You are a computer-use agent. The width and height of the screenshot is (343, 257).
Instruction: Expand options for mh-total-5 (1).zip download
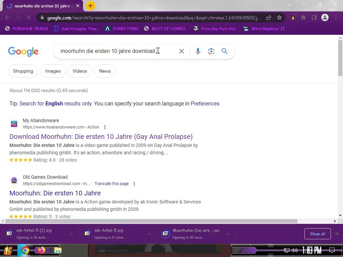pyautogui.click(x=71, y=234)
